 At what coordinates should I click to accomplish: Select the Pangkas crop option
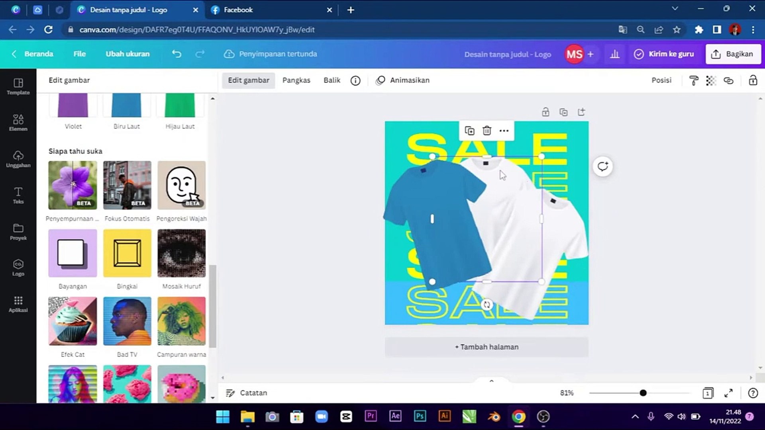click(296, 80)
